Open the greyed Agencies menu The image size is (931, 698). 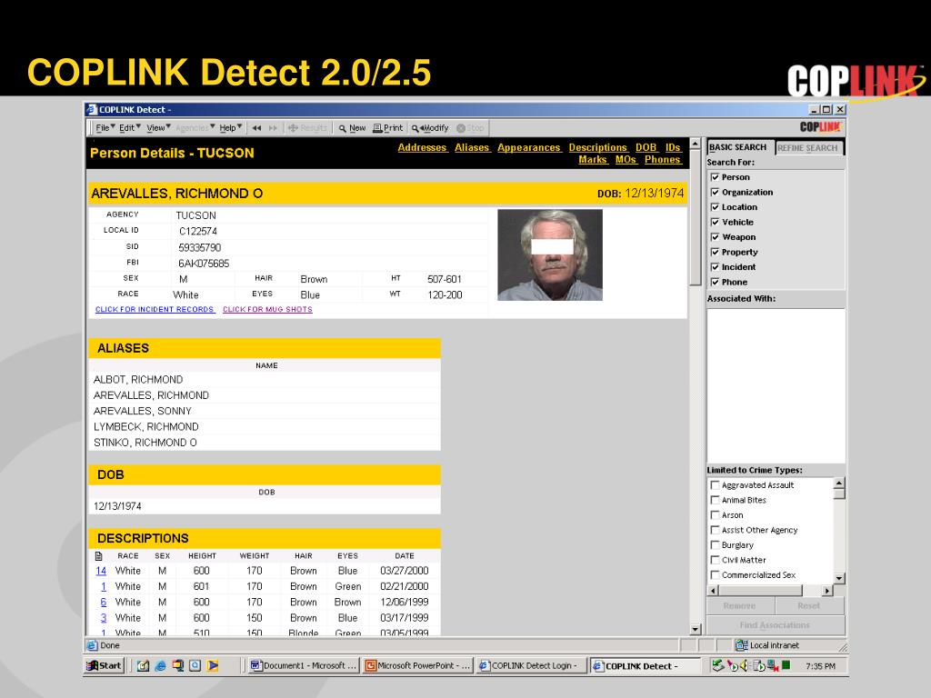[195, 127]
